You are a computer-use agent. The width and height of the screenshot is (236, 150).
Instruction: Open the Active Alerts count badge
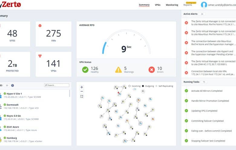coord(202,14)
